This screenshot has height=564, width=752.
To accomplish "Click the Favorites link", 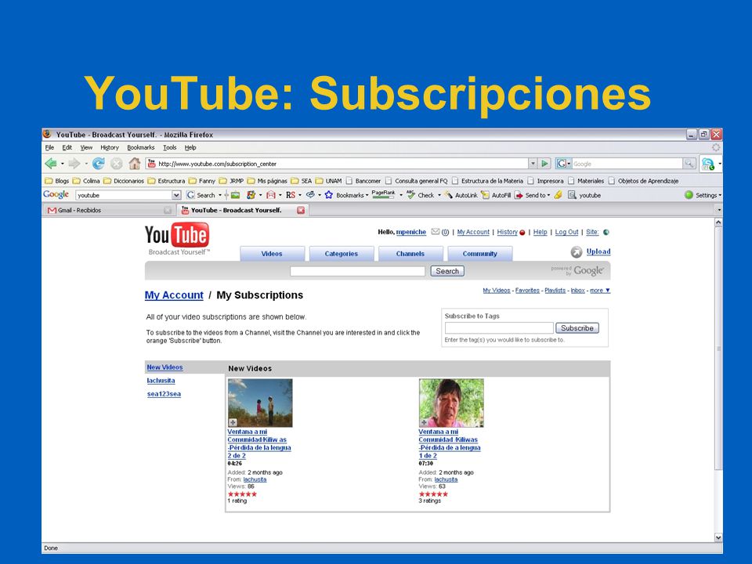I will [527, 290].
